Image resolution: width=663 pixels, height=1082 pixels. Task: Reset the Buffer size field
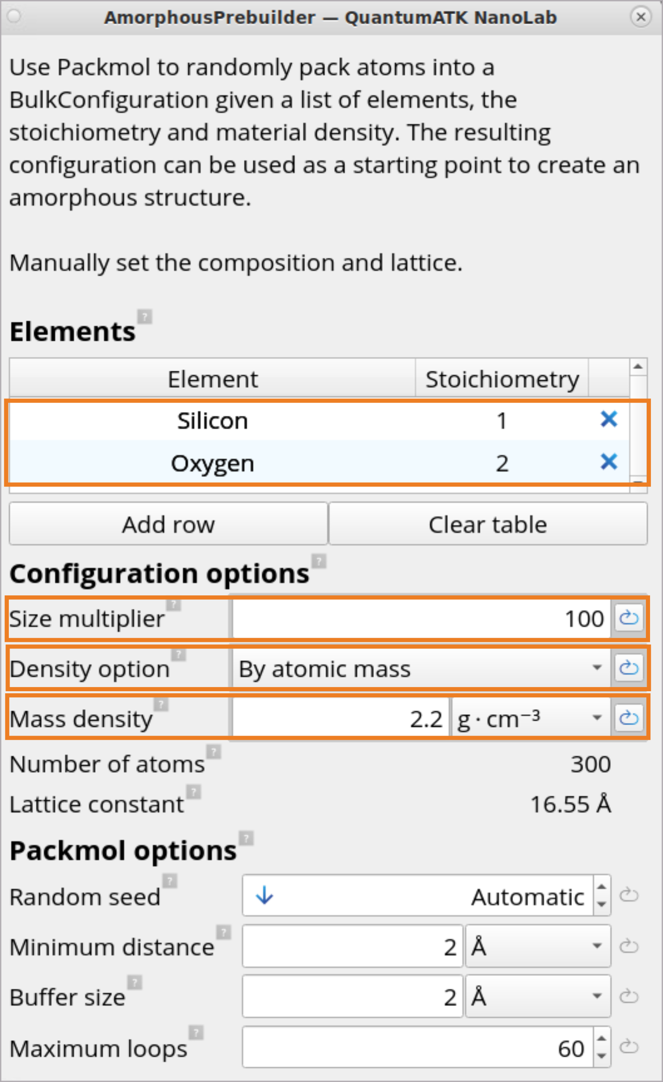pyautogui.click(x=629, y=996)
